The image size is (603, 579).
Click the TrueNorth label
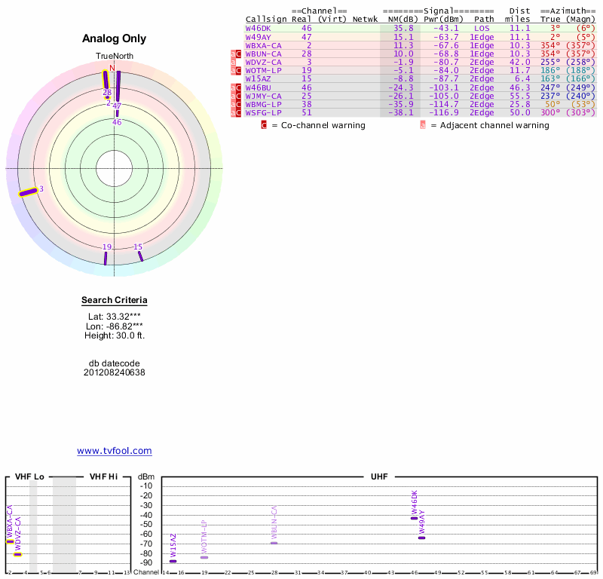115,57
